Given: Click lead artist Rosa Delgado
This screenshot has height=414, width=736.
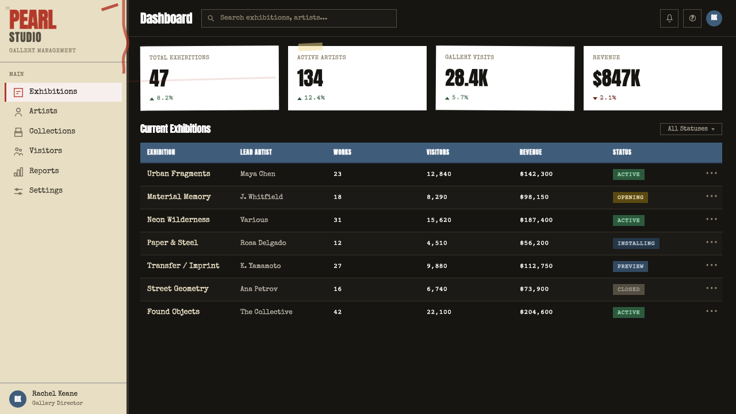Looking at the screenshot, I should (263, 243).
